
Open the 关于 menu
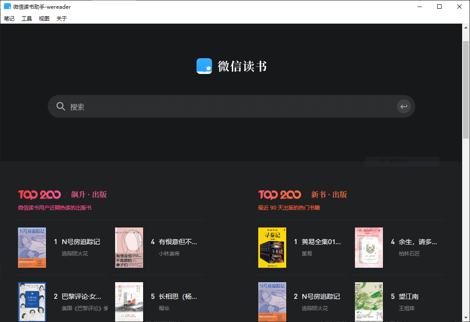(x=61, y=18)
